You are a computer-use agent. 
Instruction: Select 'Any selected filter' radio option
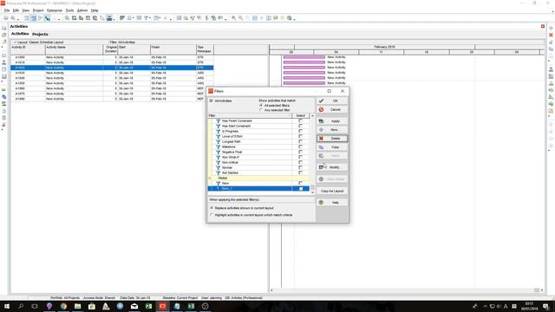point(261,110)
